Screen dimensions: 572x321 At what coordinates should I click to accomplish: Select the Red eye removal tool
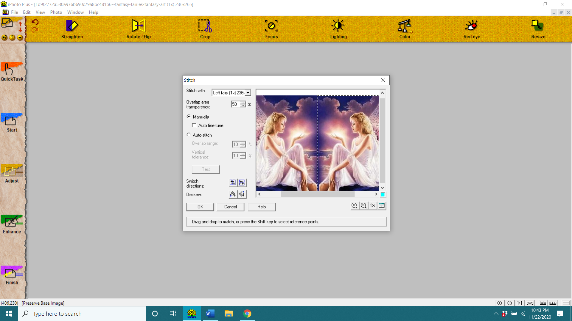(x=472, y=29)
